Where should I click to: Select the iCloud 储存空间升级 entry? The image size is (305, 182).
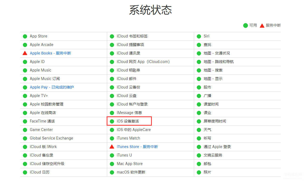47,164
